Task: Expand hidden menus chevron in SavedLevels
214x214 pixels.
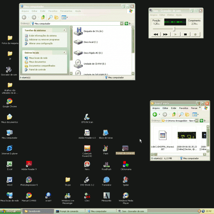Action: [200, 108]
